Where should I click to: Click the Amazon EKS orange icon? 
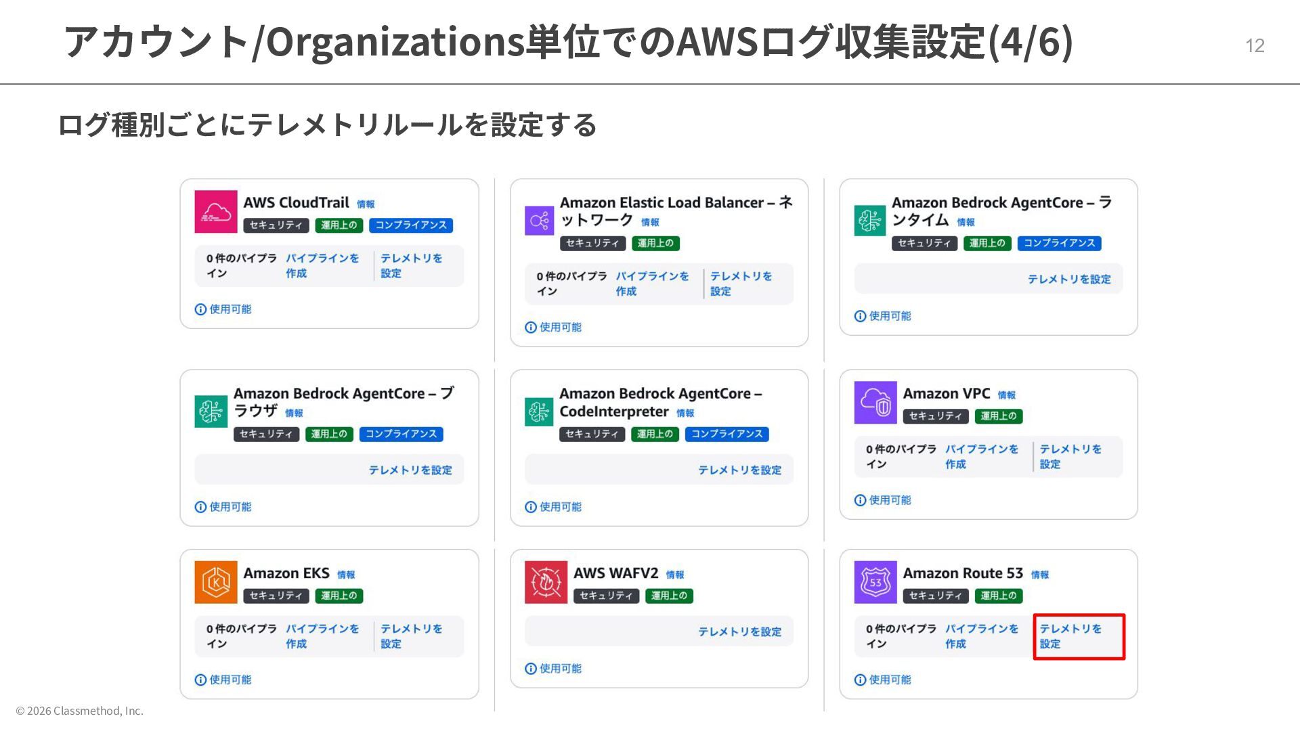[215, 582]
